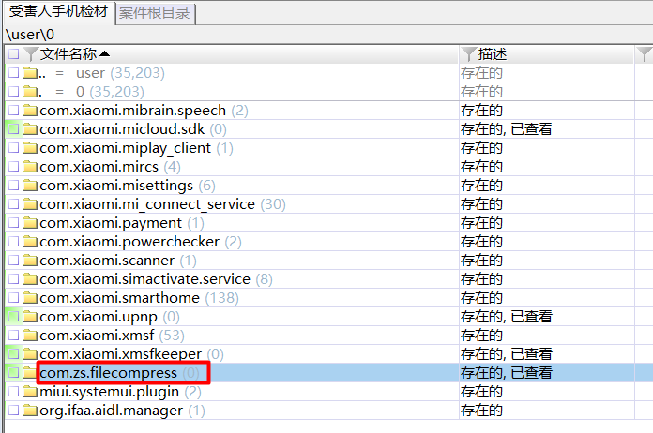Click 存在的, 已查看 description of com.xiaomi.upnp
653x433 pixels.
point(507,317)
